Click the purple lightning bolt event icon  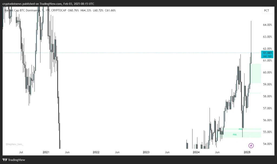(x=251, y=146)
